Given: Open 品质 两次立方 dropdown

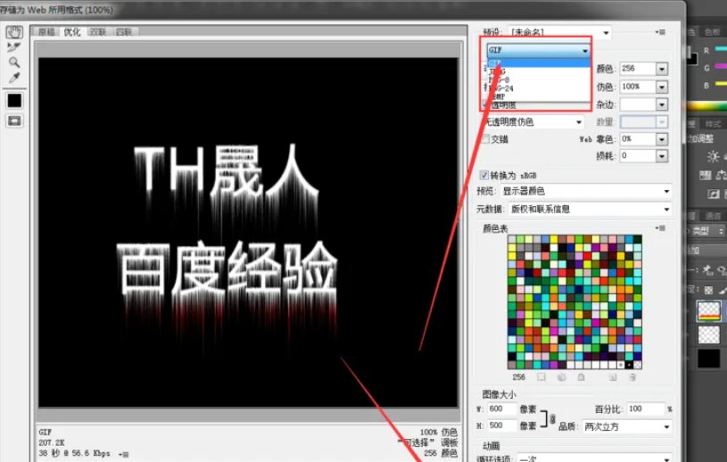Looking at the screenshot, I should (627, 427).
